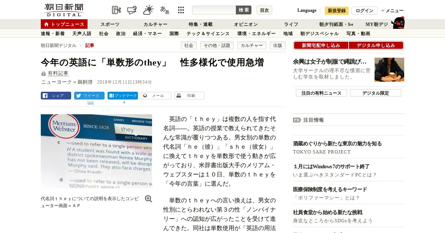The height and width of the screenshot is (233, 445).
Task: Click the 出版 article tag
Action: pyautogui.click(x=278, y=45)
